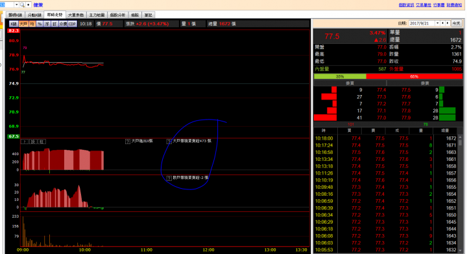The height and width of the screenshot is (254, 467).
Task: Click scrollbar up arrow of trade list
Action: click(460, 138)
